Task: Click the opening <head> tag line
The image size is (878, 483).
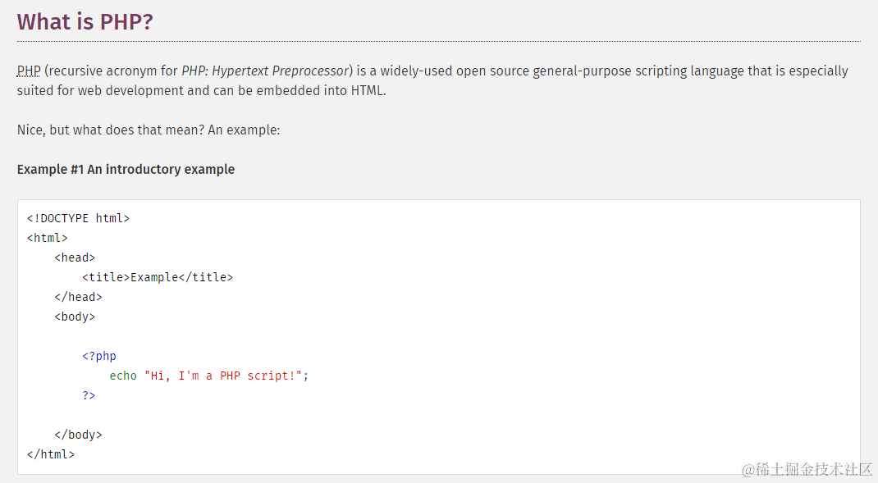Action: click(75, 257)
